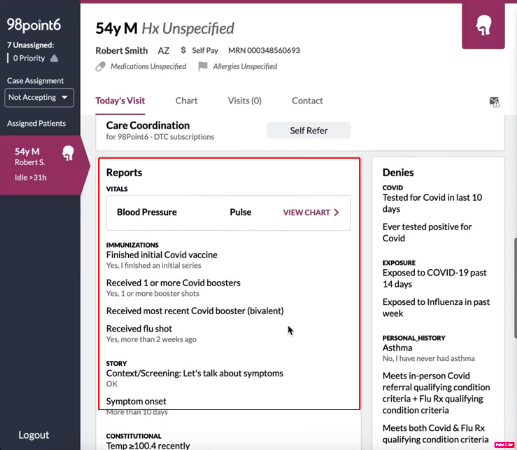
Task: Click the 0 Priority text
Action: click(29, 58)
